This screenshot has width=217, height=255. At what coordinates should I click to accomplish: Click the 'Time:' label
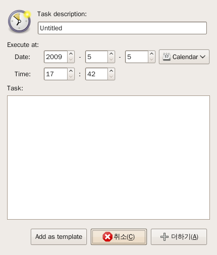click(x=23, y=74)
